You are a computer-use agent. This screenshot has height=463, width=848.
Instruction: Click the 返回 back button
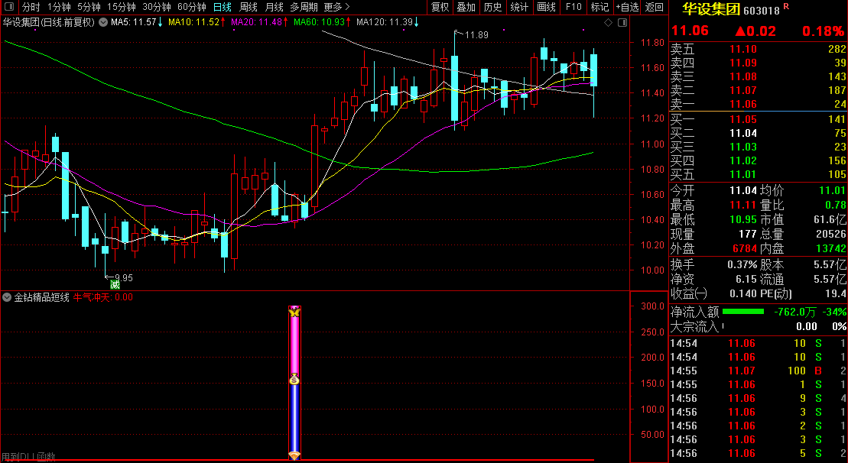(x=655, y=7)
